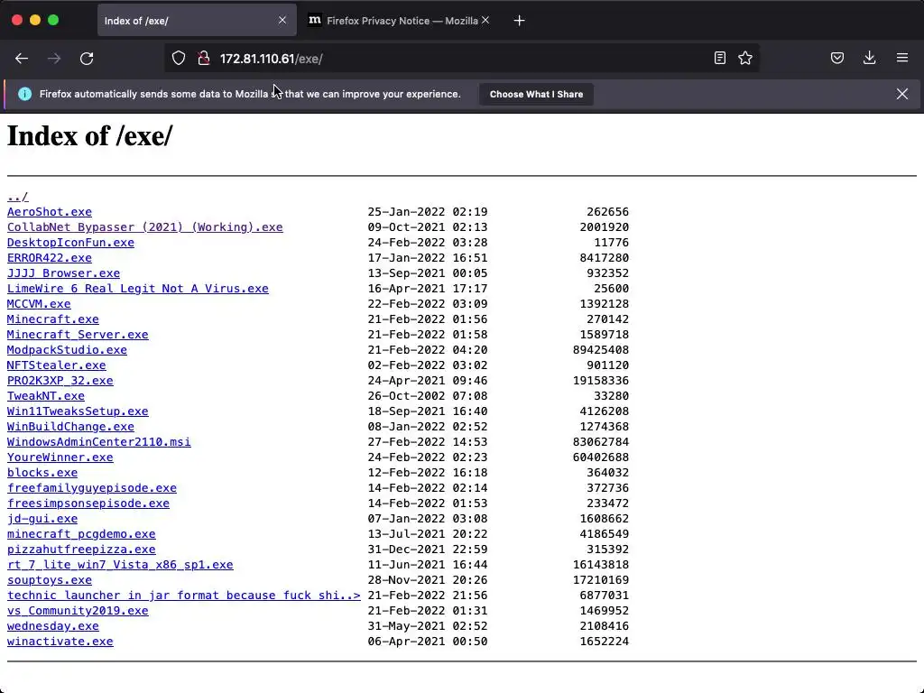Click the file size 1652224
924x693 pixels.
coord(604,641)
